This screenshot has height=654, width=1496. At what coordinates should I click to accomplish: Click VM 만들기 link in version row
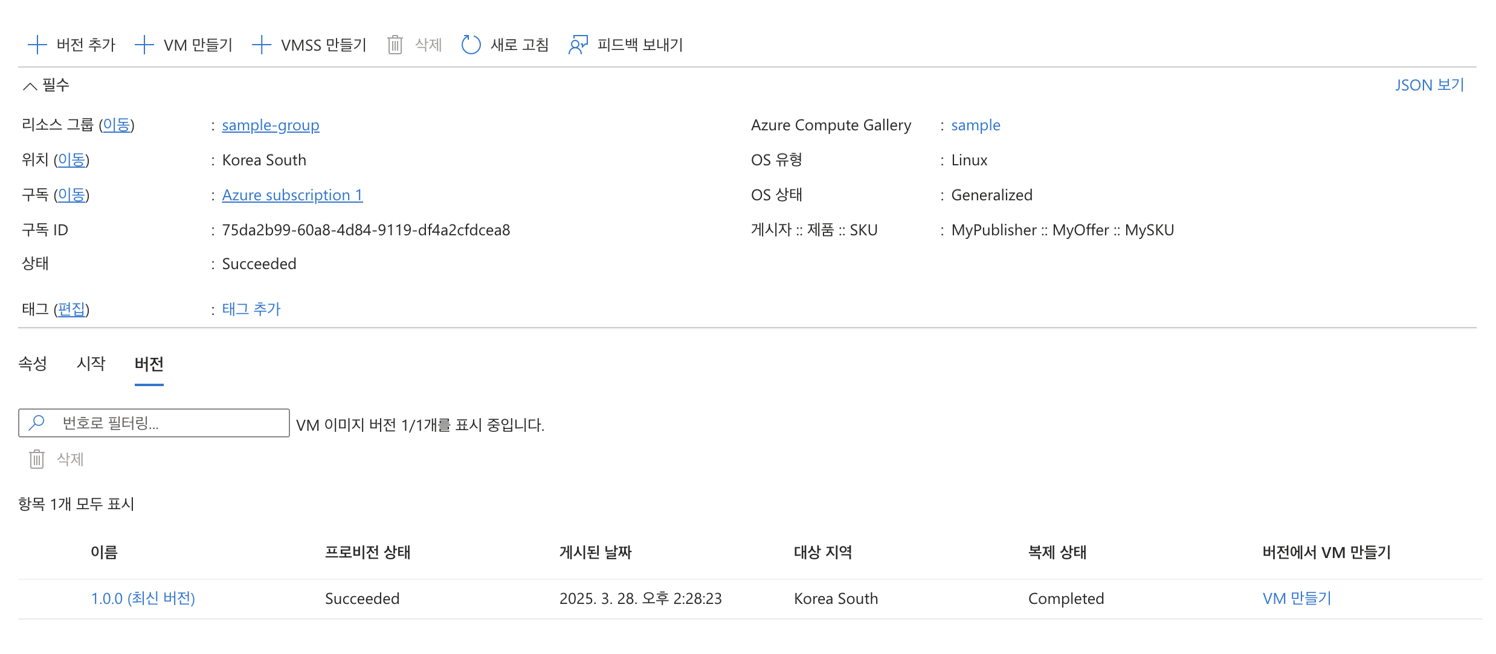tap(1297, 598)
